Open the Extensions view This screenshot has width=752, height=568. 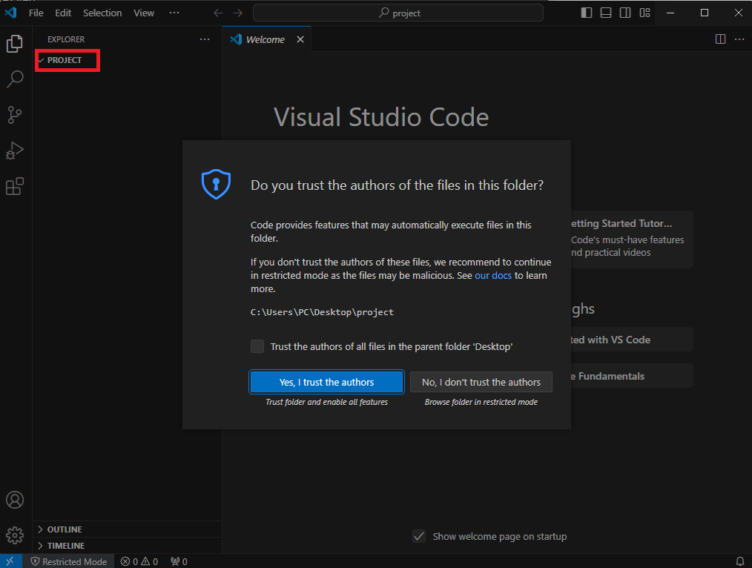(15, 186)
